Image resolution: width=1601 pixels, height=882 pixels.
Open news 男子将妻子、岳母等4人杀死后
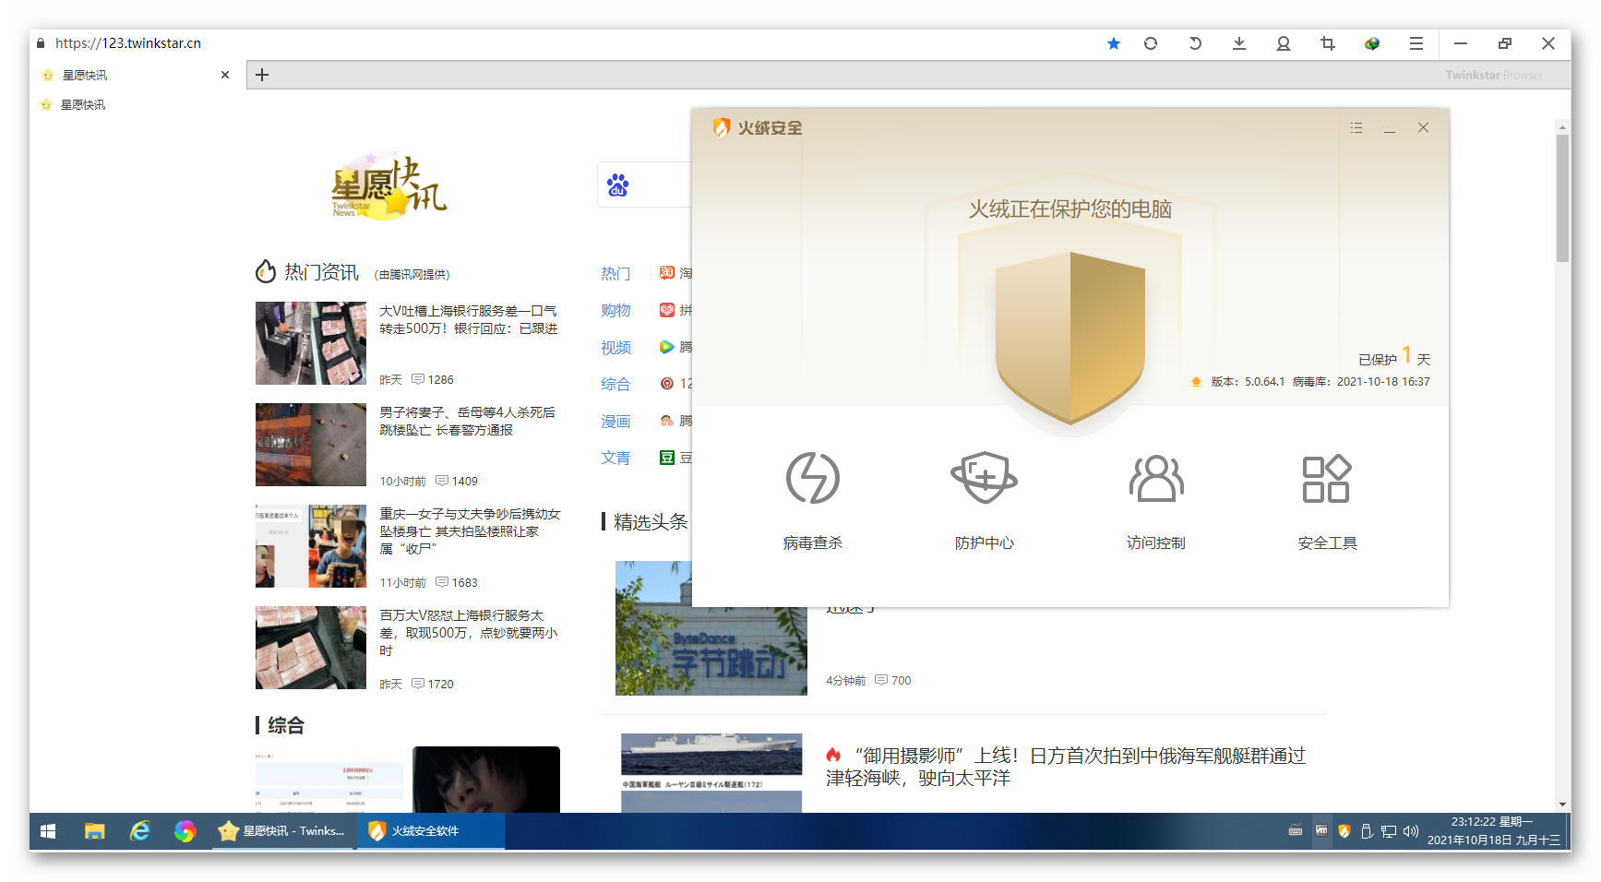click(x=468, y=422)
